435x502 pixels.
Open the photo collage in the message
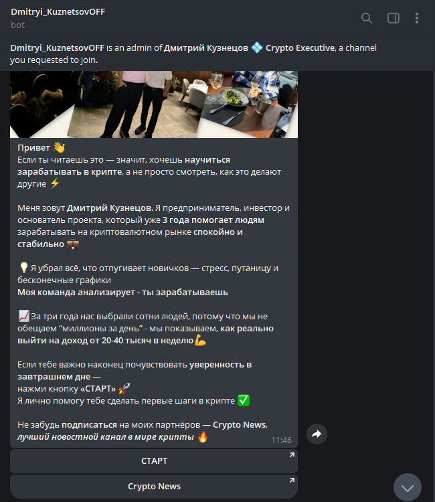154,104
